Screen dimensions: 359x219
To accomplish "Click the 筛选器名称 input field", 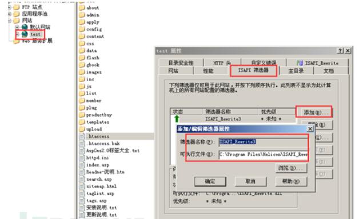I will pos(264,142).
